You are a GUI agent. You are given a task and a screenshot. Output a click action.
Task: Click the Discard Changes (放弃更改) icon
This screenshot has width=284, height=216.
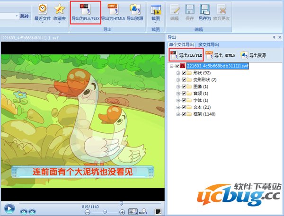[x=222, y=9]
